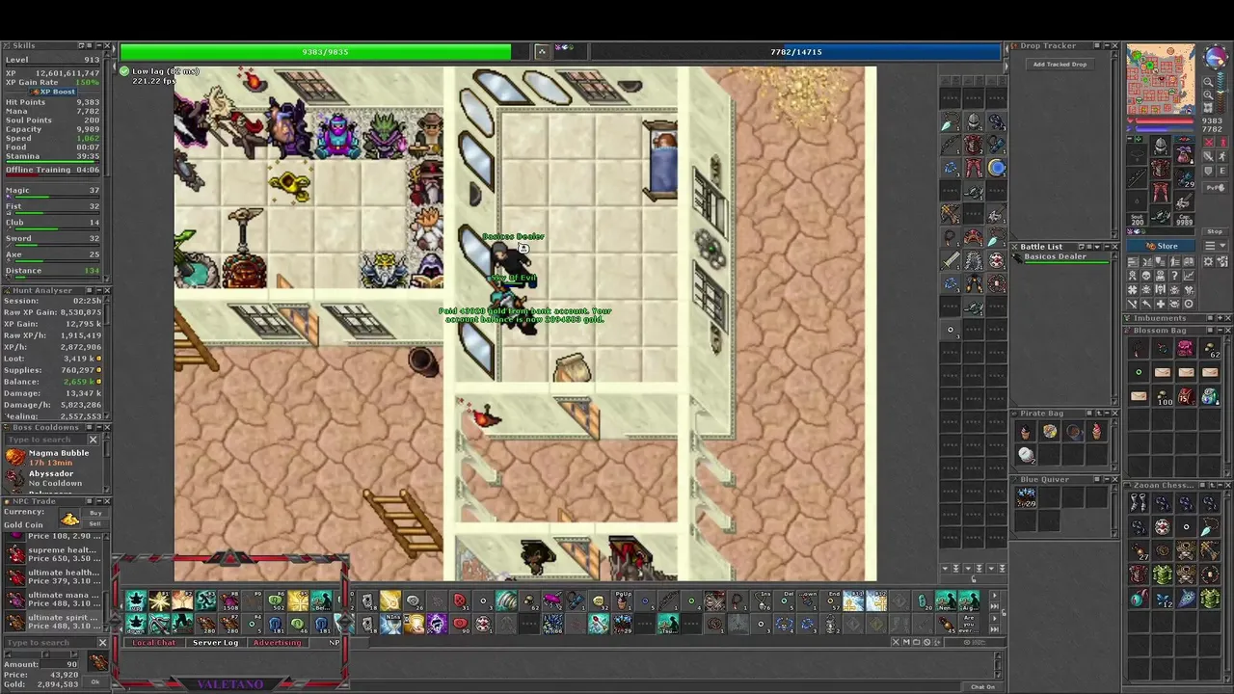Screen dimensions: 1234x694
Task: Use hotkey slot labeled End
Action: [833, 601]
